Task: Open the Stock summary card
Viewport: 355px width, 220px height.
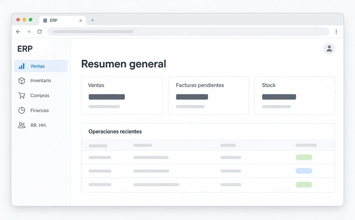Action: (x=295, y=95)
